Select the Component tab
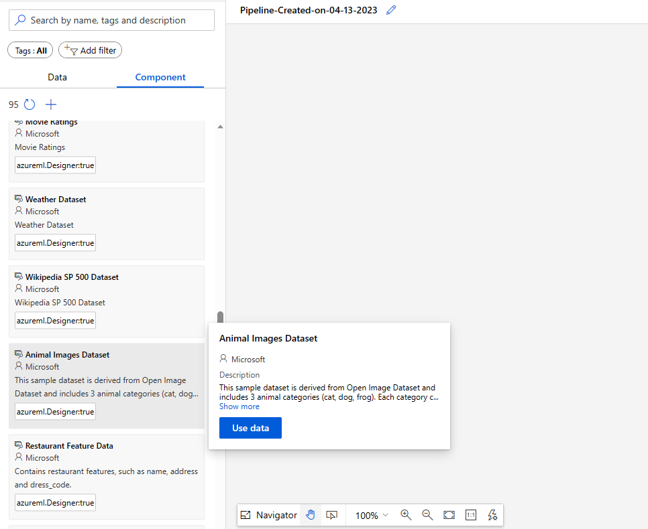This screenshot has height=529, width=648. point(160,77)
